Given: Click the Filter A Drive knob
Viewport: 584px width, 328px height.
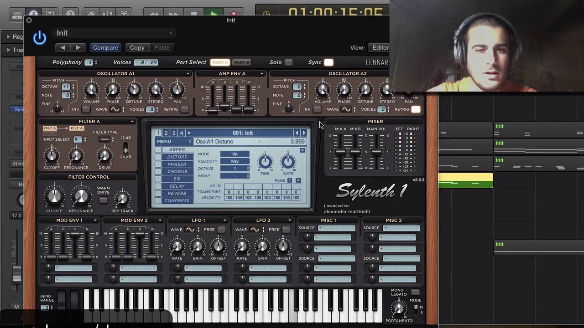Looking at the screenshot, I should tap(104, 156).
